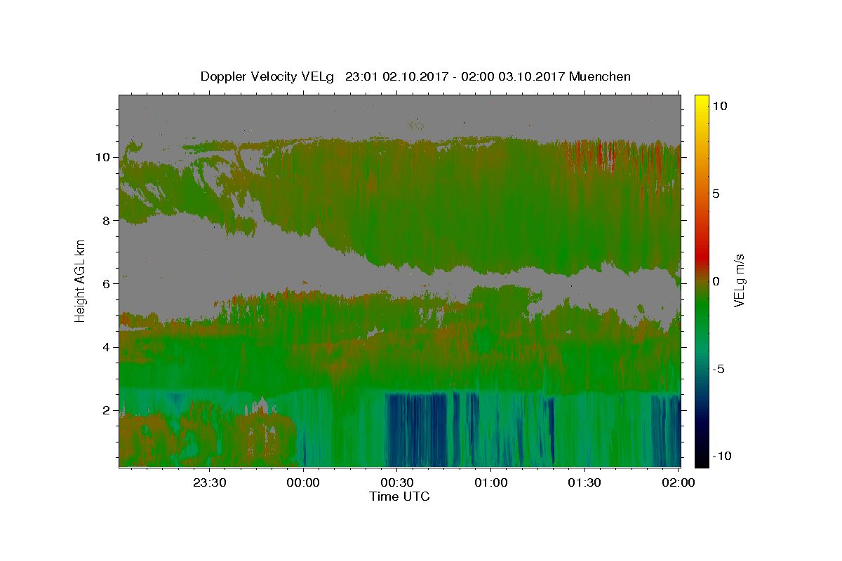842x561 pixels.
Task: Click the plot title Doppler Velocity VELg
Action: [268, 76]
